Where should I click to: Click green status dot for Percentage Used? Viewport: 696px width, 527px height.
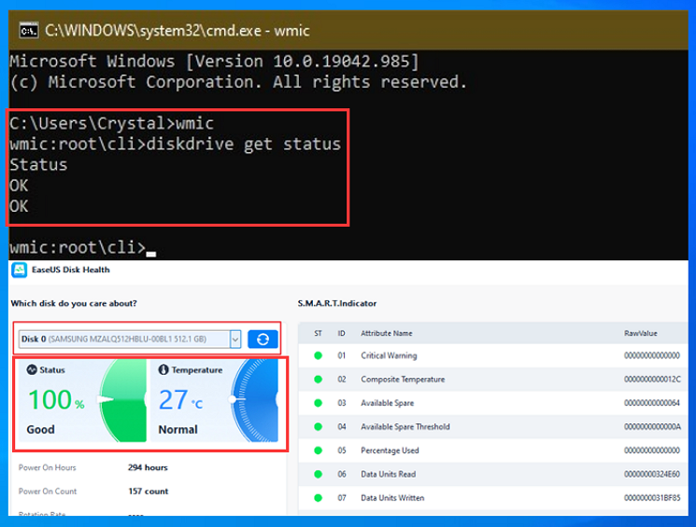pos(318,451)
